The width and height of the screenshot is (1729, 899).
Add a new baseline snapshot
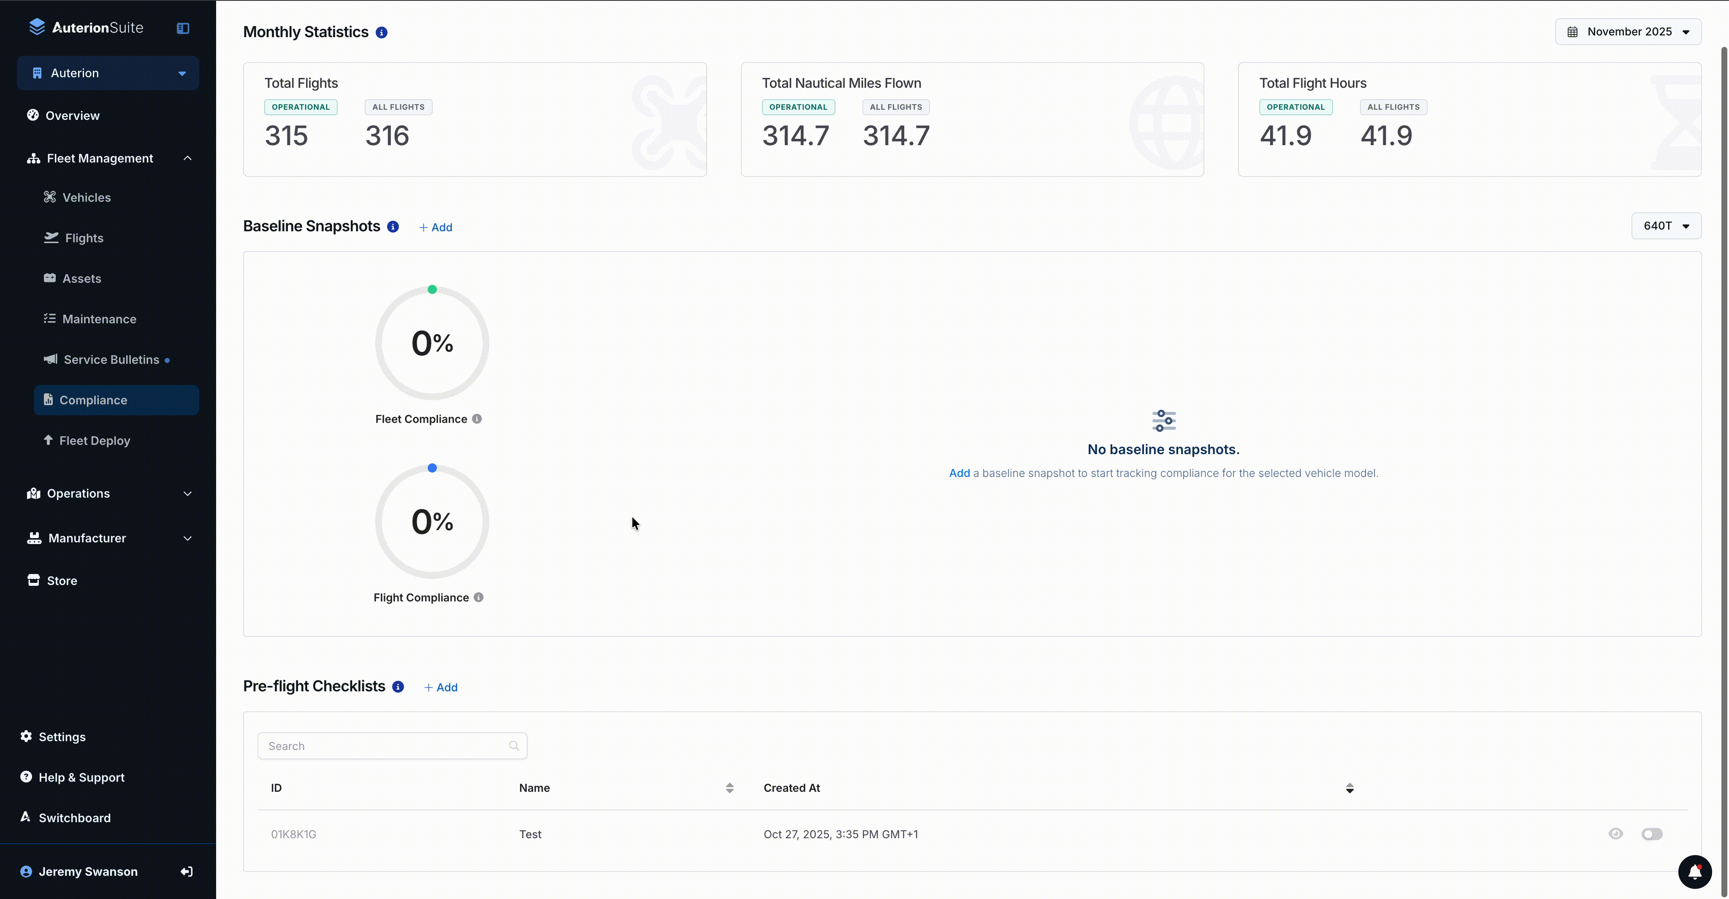[x=436, y=227]
